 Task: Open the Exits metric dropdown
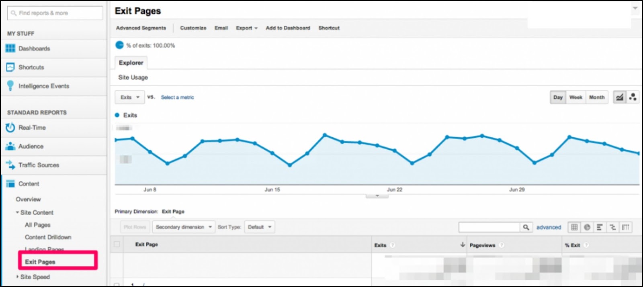click(x=130, y=97)
